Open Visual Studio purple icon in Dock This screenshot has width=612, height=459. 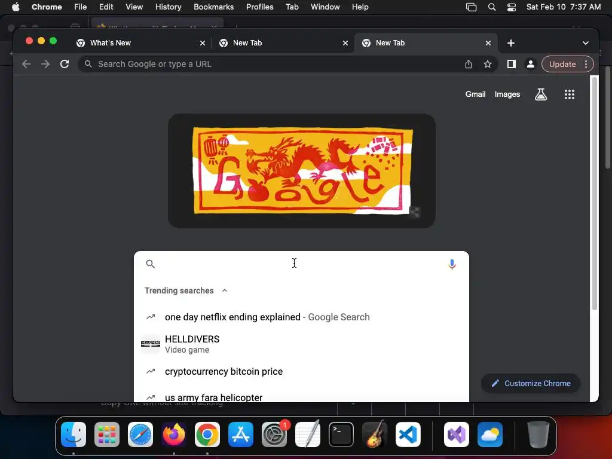pyautogui.click(x=457, y=434)
